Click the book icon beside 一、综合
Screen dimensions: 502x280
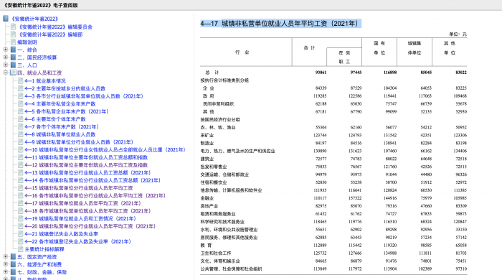[x=13, y=50]
